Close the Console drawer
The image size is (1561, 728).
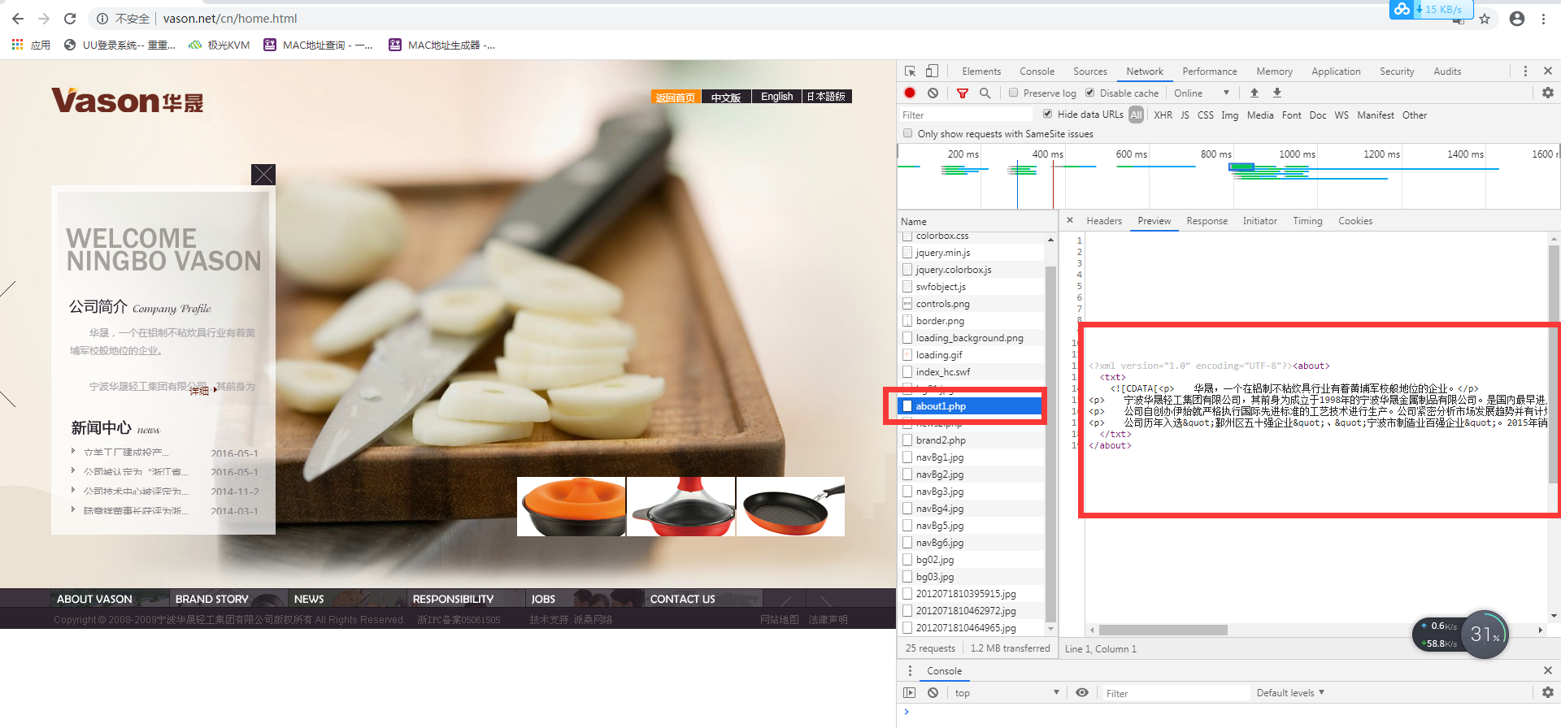point(1548,670)
